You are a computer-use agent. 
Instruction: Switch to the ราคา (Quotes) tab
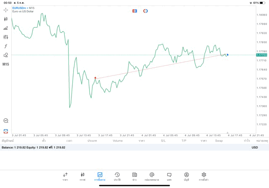pos(65,176)
